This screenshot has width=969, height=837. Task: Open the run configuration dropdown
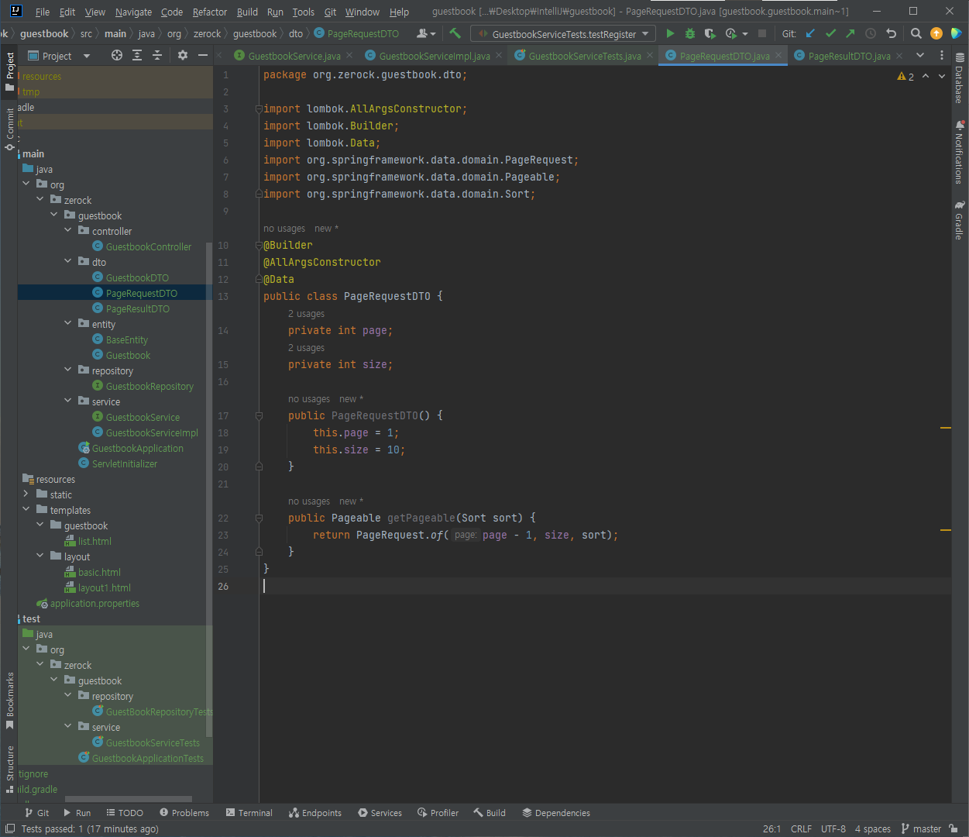pos(563,33)
